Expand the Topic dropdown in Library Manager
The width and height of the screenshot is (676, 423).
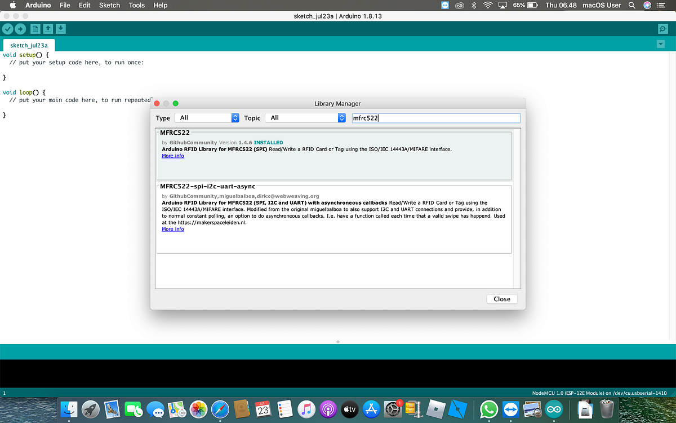click(305, 117)
